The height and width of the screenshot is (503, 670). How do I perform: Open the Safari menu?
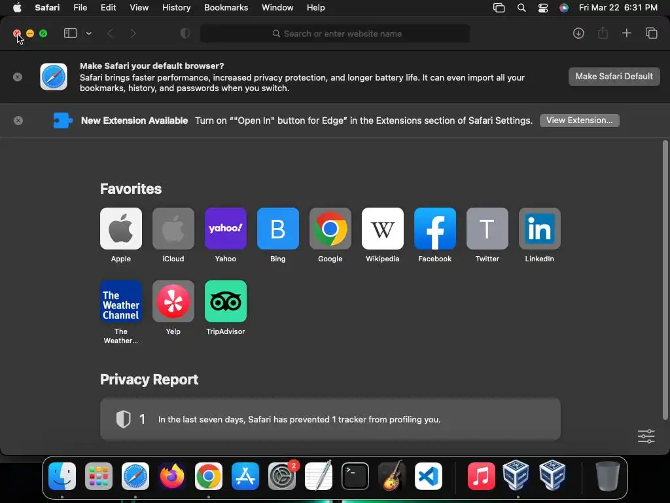pyautogui.click(x=47, y=7)
